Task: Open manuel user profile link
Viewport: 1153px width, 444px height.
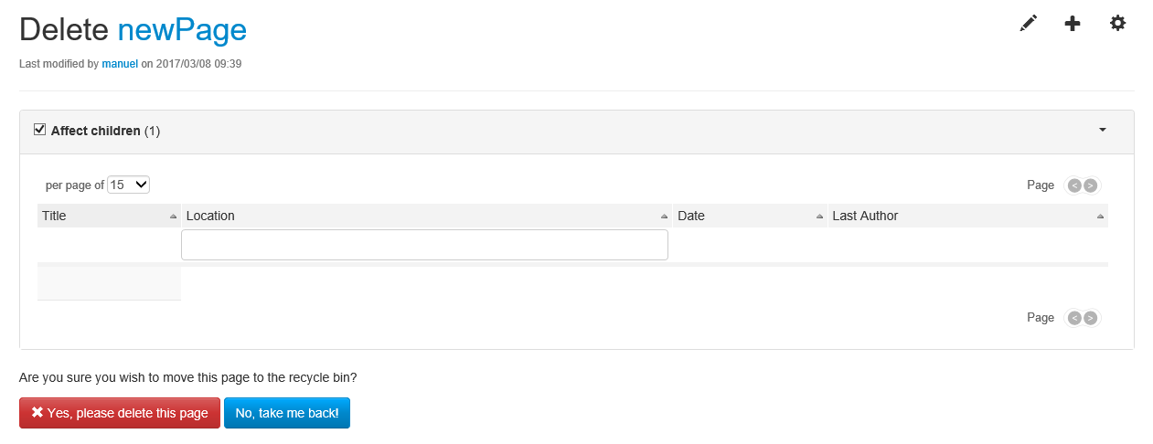Action: pos(120,64)
